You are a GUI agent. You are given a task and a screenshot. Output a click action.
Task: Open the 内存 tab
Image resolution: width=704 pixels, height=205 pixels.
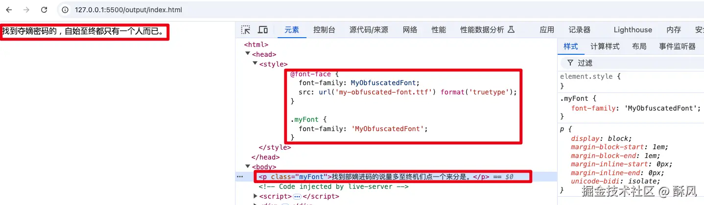point(674,30)
